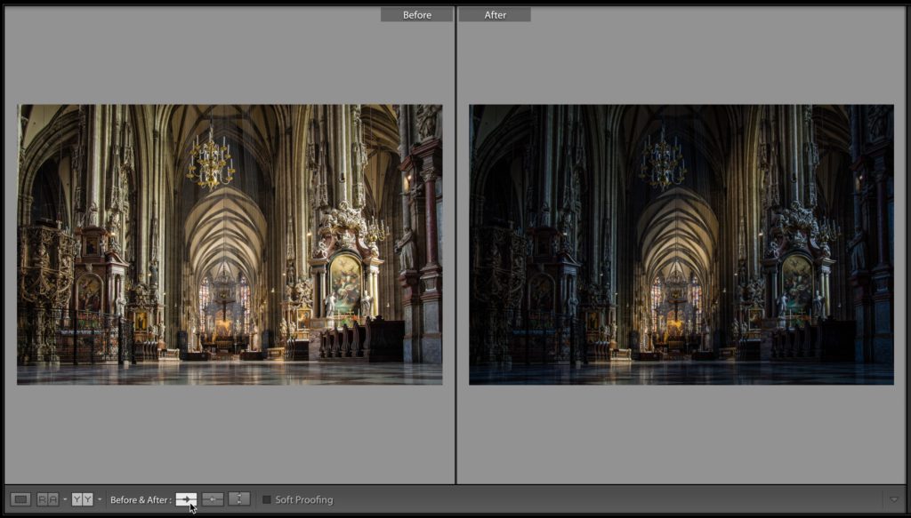Switch to Loupe single-image view
This screenshot has height=518, width=911.
coord(20,499)
